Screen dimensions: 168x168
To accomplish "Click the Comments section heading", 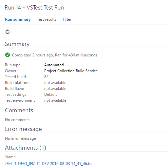I will [19, 110].
